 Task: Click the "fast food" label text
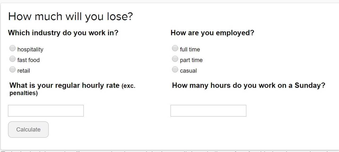tap(28, 60)
